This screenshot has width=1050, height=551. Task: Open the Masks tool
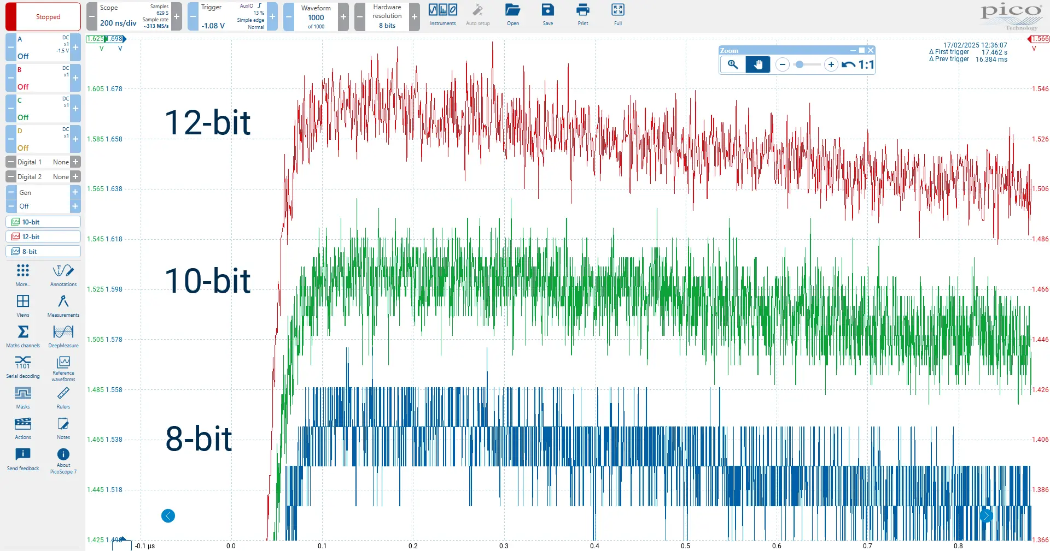point(23,397)
